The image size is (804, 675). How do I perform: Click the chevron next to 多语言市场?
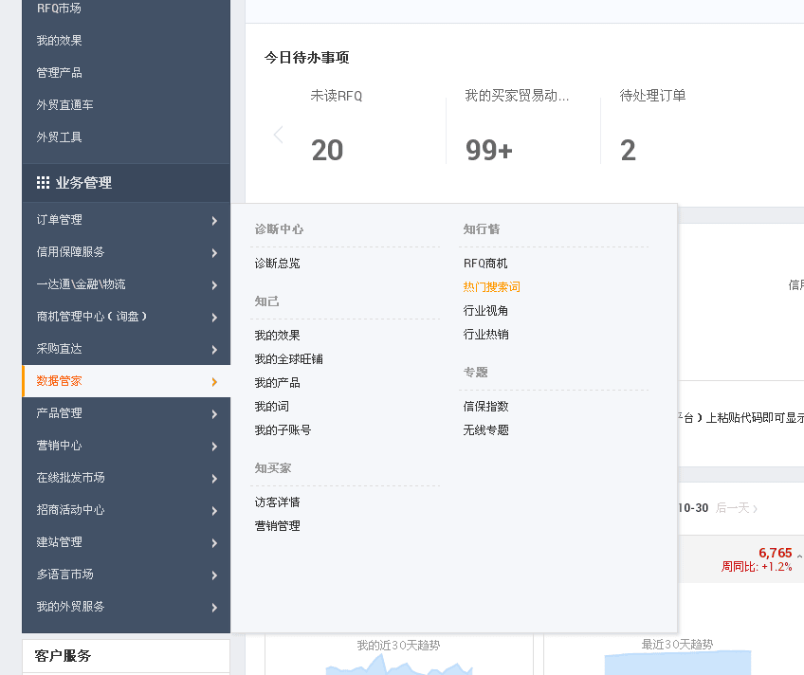pos(215,575)
